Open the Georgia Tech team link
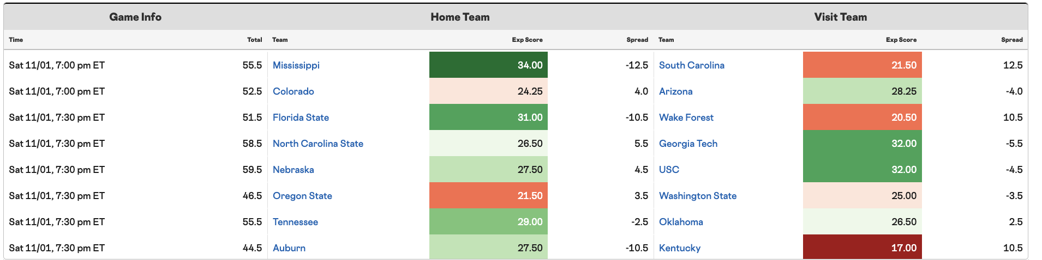Screen dimensions: 1042x260 (x=688, y=144)
